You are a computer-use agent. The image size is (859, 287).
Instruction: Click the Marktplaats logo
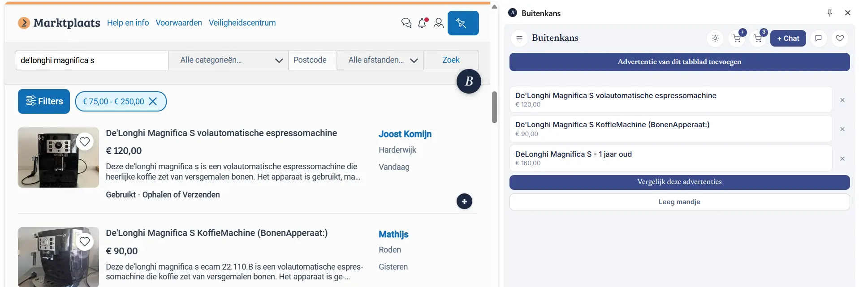click(x=59, y=22)
